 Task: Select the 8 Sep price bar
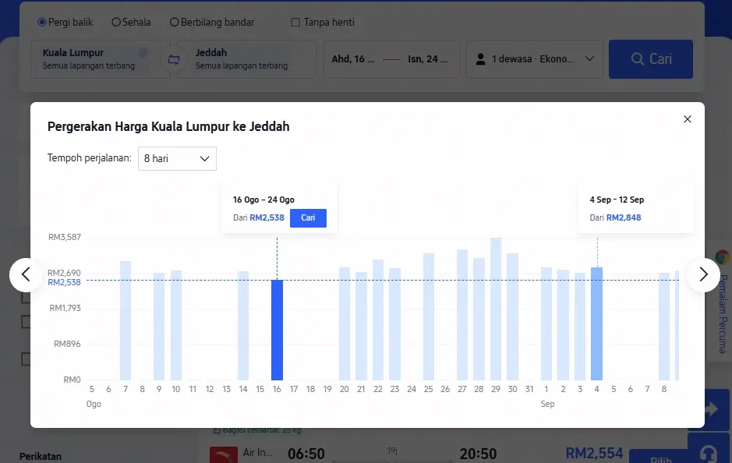point(664,327)
